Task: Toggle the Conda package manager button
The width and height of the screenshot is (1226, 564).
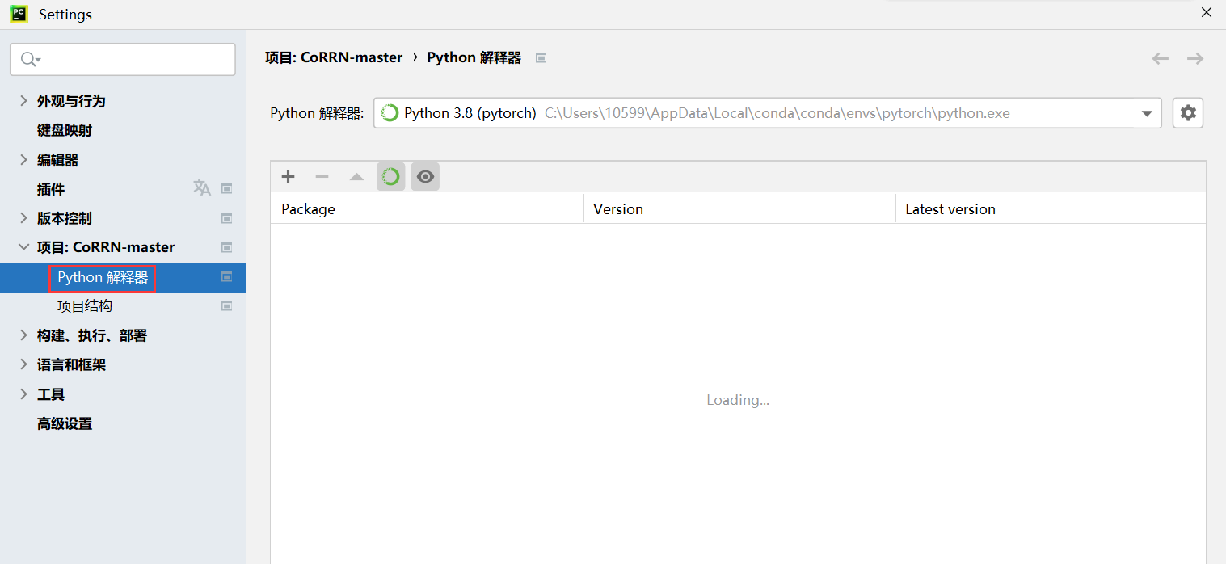Action: [390, 176]
